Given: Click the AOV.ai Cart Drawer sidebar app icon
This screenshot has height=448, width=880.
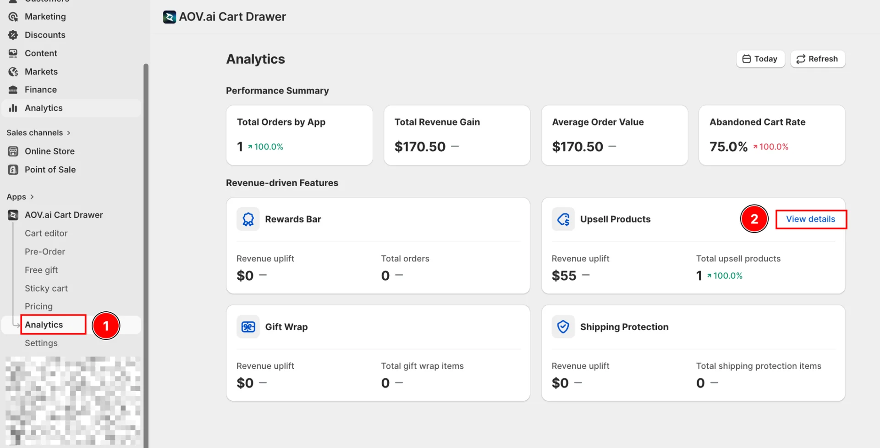Looking at the screenshot, I should (x=13, y=215).
